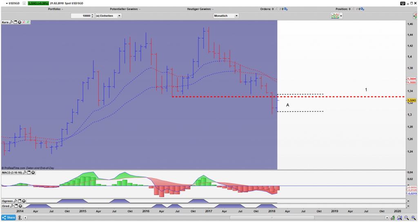Click the Kurs panel title label
The image size is (418, 222).
tap(5, 22)
